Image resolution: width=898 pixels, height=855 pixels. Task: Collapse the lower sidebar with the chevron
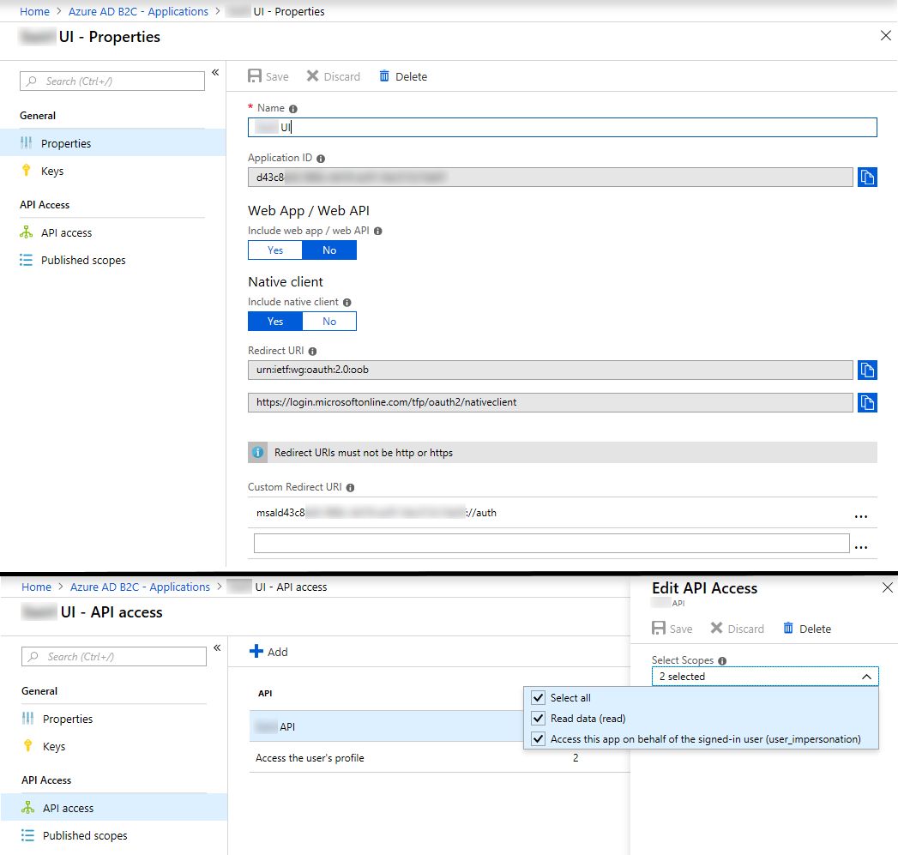coord(217,647)
